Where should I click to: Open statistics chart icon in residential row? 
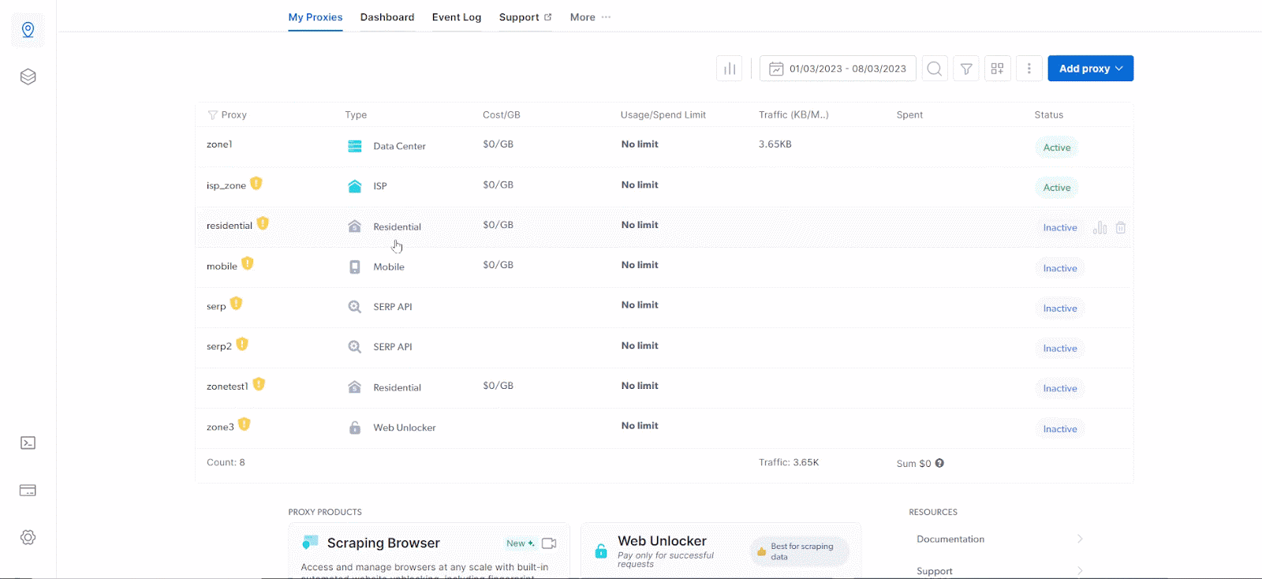1100,228
